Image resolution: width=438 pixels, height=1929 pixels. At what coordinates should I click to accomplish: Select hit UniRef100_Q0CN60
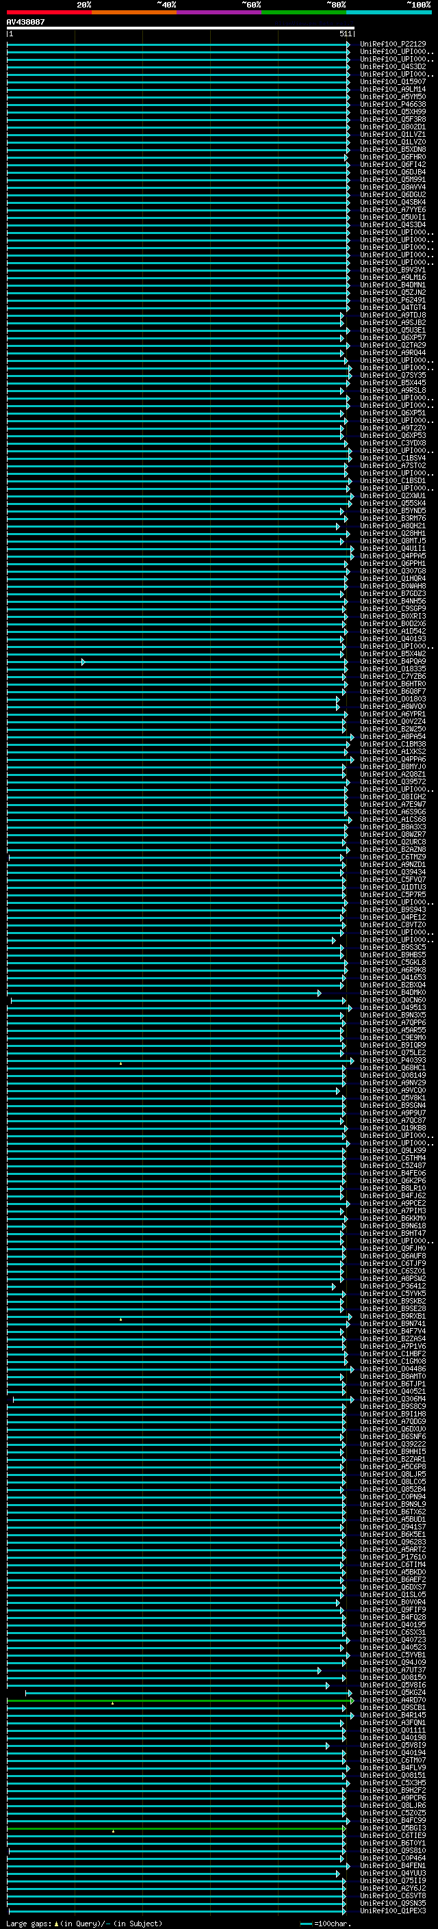tap(392, 1000)
